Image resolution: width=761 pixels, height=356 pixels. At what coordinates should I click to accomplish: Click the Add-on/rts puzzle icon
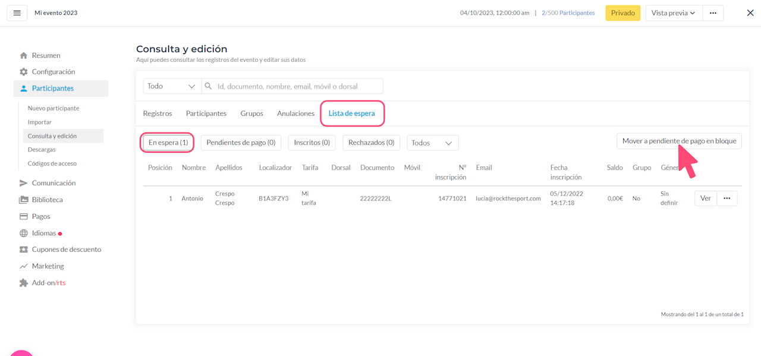(24, 283)
